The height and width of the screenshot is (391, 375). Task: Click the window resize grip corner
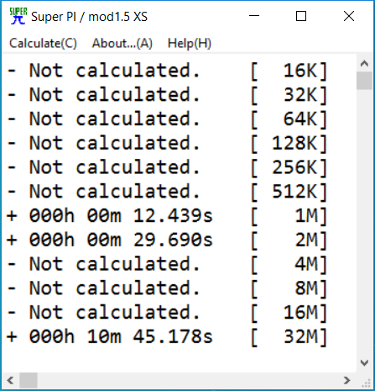[x=366, y=382]
